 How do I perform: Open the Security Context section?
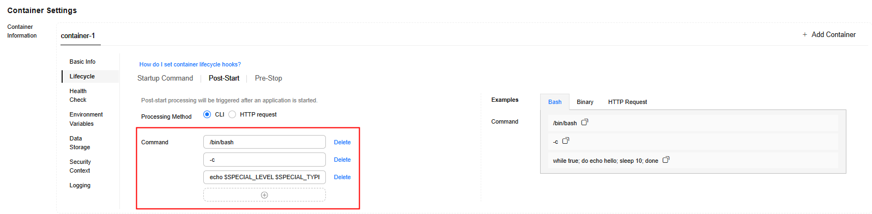pos(80,166)
